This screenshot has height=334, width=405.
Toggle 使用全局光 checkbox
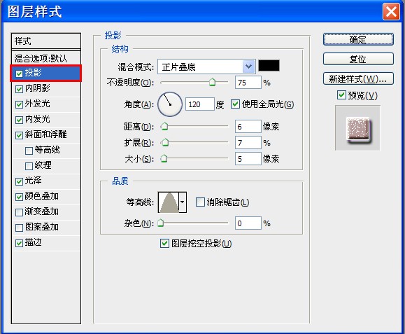(235, 104)
